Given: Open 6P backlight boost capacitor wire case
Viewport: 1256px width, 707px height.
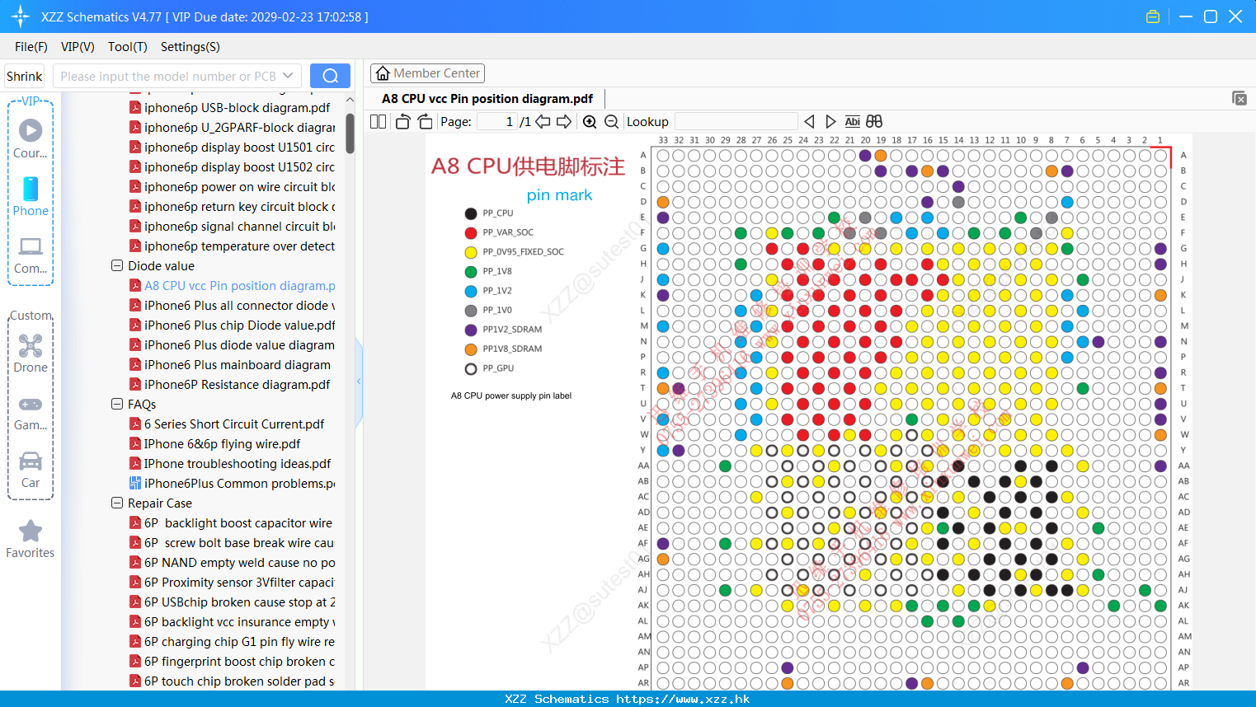Looking at the screenshot, I should (238, 522).
